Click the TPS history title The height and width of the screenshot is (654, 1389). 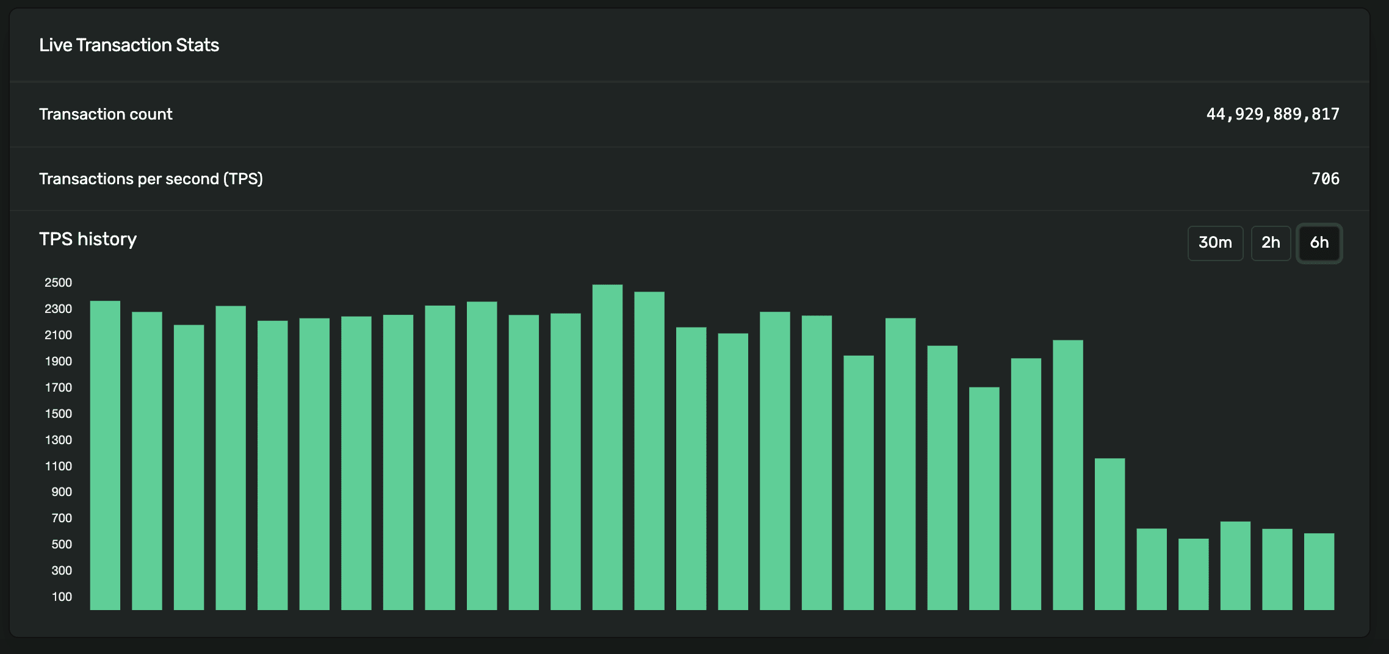88,239
